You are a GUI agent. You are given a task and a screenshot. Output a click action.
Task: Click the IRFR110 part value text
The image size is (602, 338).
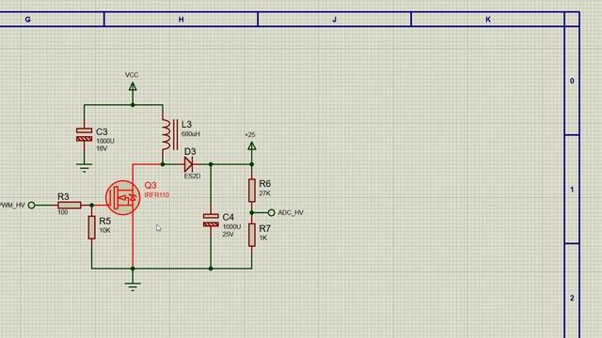point(157,195)
